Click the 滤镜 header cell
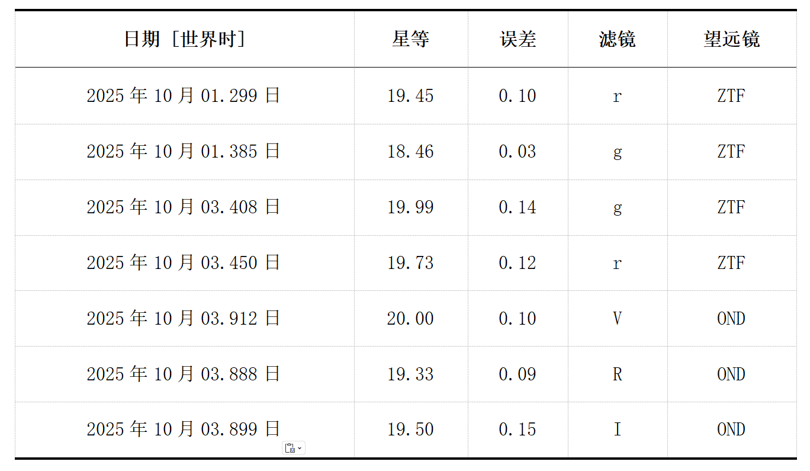 617,40
